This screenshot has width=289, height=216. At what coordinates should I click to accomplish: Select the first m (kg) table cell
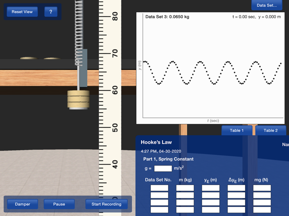point(185,188)
